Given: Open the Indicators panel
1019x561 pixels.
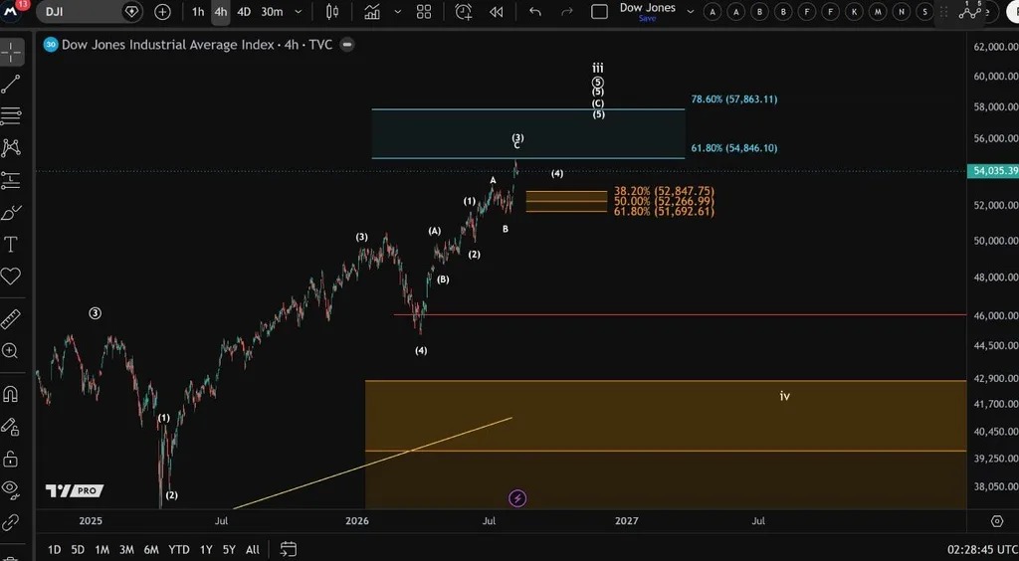Looking at the screenshot, I should [x=372, y=12].
